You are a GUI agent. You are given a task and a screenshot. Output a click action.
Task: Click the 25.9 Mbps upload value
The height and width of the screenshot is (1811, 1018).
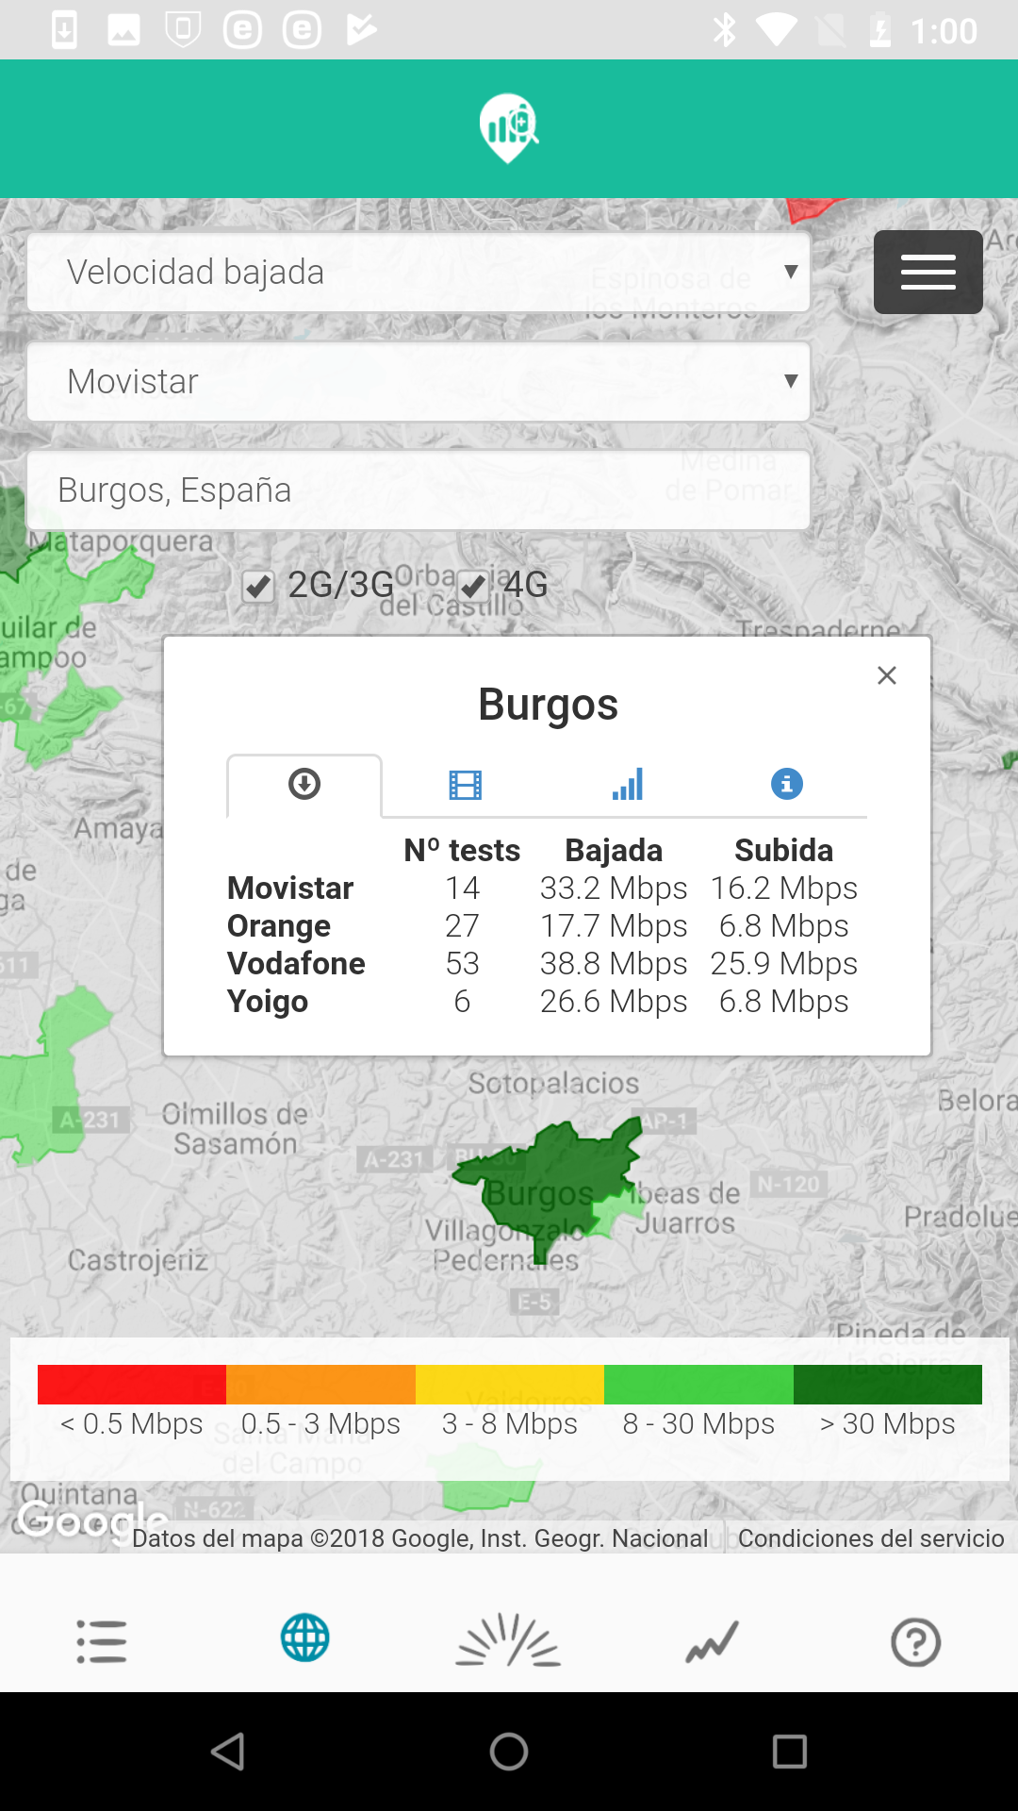click(x=784, y=964)
